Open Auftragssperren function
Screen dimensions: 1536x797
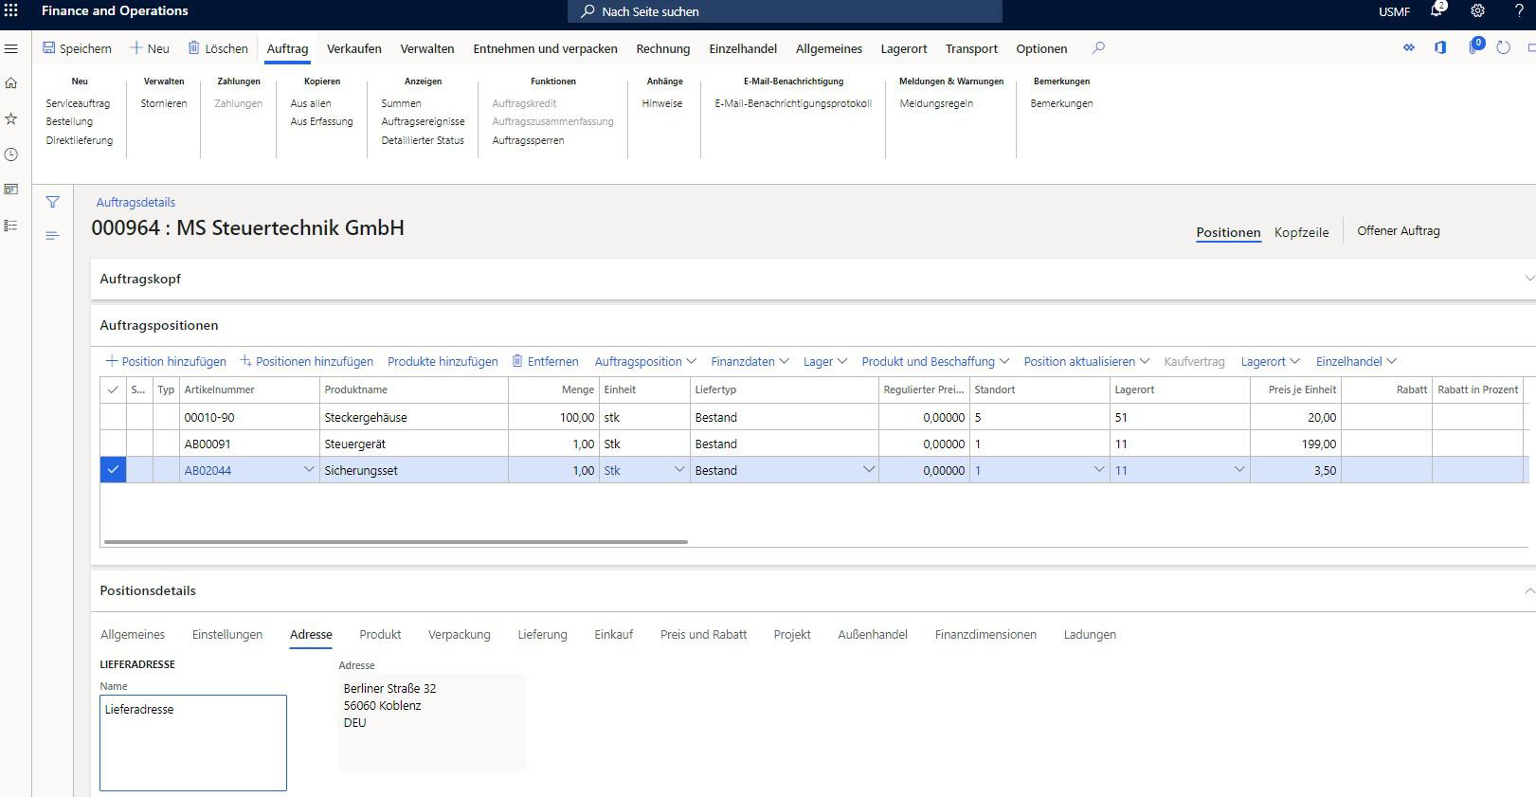coord(528,140)
